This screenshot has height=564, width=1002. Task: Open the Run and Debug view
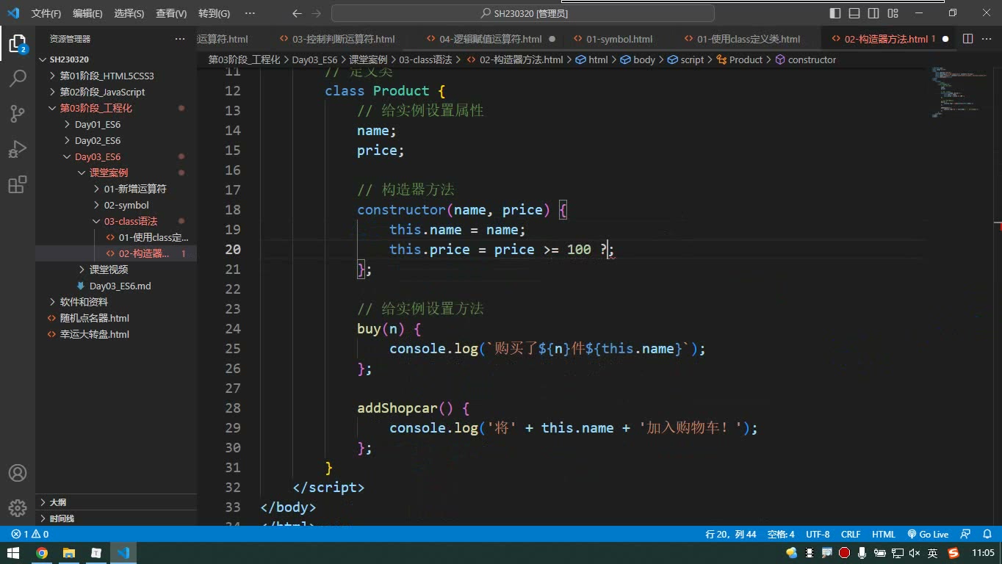[x=18, y=149]
